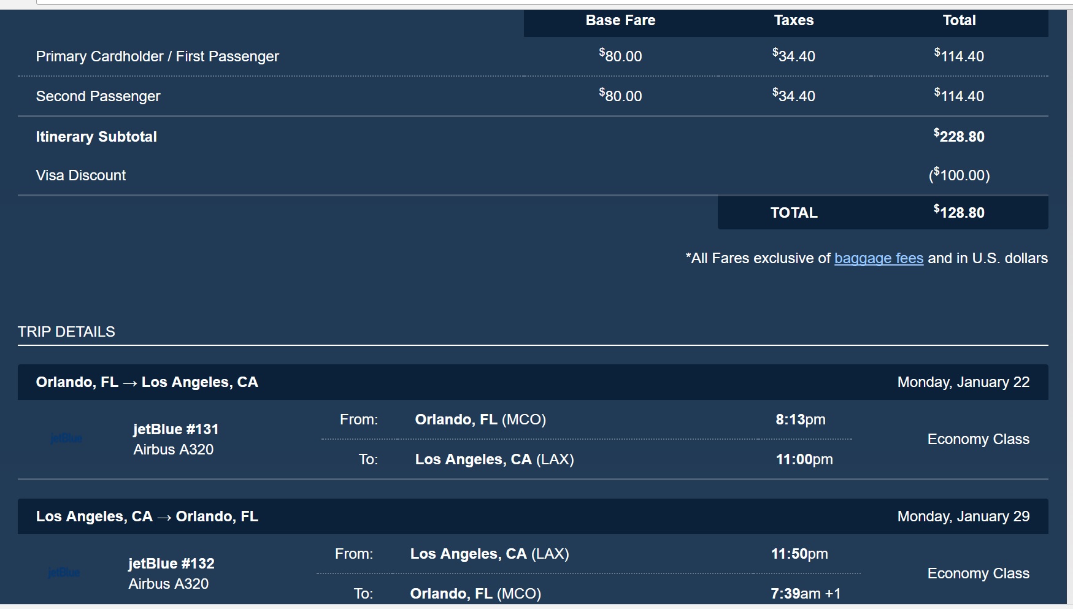Image resolution: width=1073 pixels, height=609 pixels.
Task: Open the baggage fees link
Action: [x=879, y=258]
